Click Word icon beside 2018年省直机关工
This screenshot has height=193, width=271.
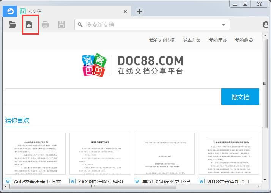(202, 181)
